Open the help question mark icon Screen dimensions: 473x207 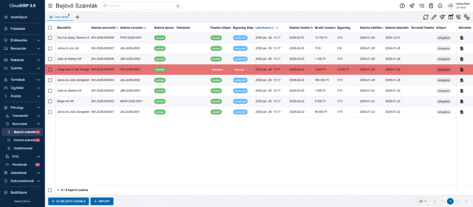[402, 6]
